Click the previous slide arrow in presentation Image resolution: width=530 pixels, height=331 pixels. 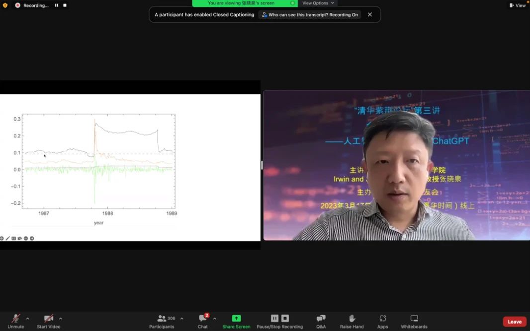(x=1, y=238)
